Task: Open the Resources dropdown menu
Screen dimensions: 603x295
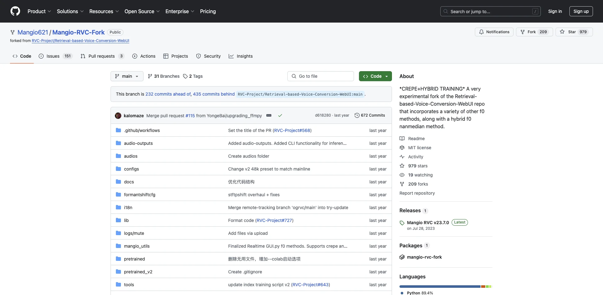Action: [104, 11]
